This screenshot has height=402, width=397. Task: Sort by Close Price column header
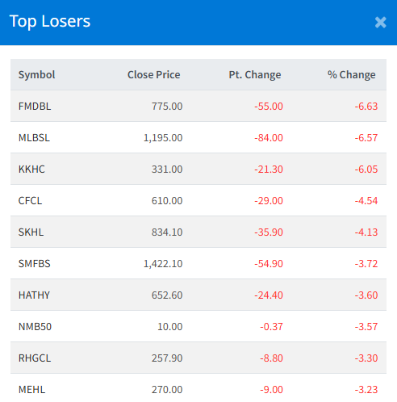153,74
